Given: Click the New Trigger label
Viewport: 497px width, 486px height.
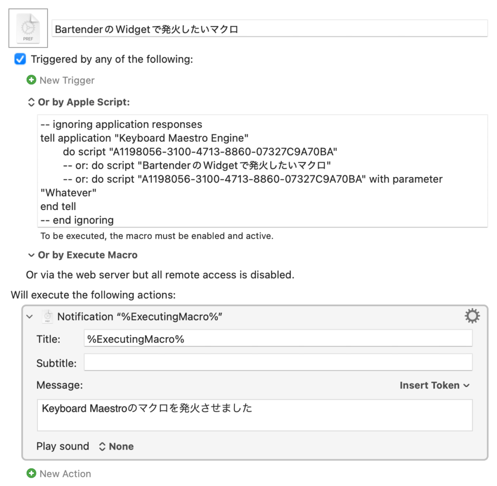Looking at the screenshot, I should pyautogui.click(x=67, y=80).
